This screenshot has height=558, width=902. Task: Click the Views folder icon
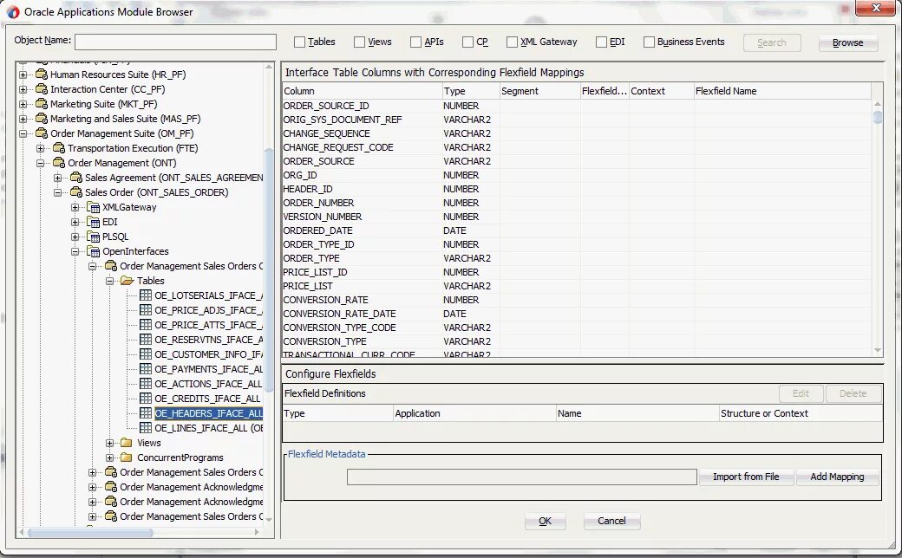click(127, 443)
